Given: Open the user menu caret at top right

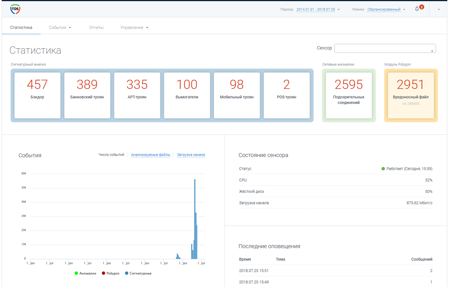Looking at the screenshot, I should (x=439, y=9).
